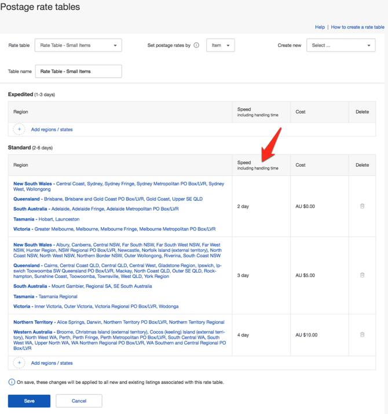Click the 3 day speed value

click(243, 275)
